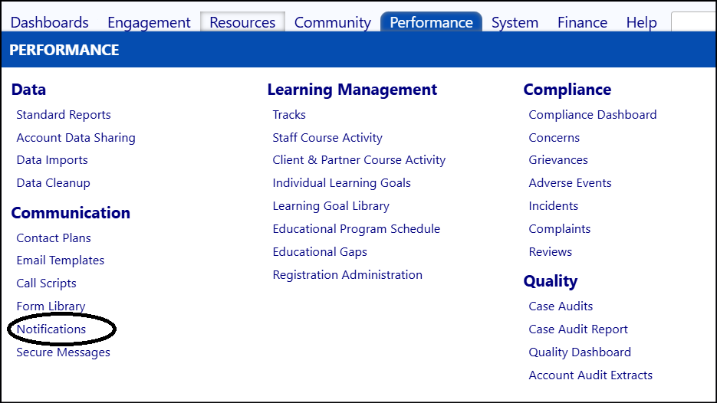Open Account Audit Extracts
717x403 pixels.
point(590,375)
